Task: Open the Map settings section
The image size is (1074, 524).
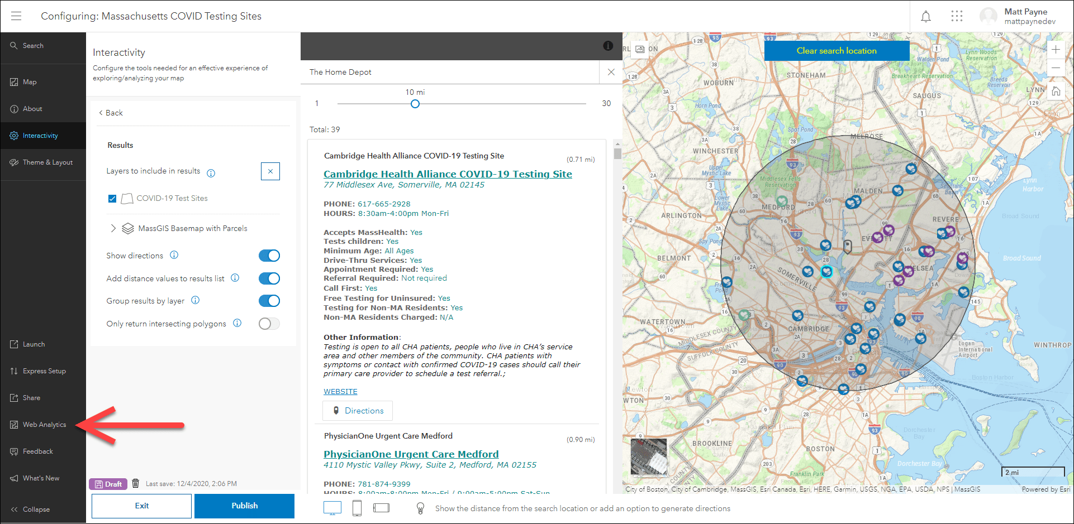Action: click(x=43, y=82)
